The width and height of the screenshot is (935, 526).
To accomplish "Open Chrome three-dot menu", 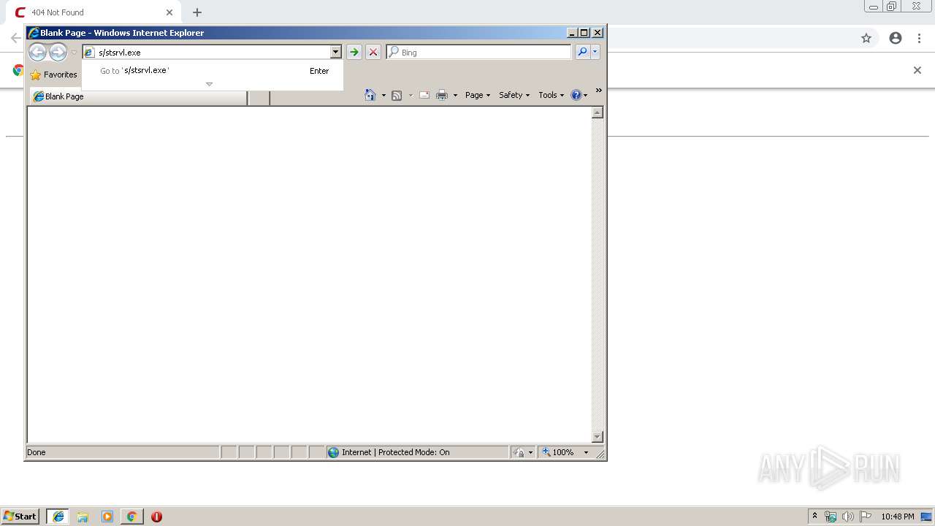I will (920, 38).
